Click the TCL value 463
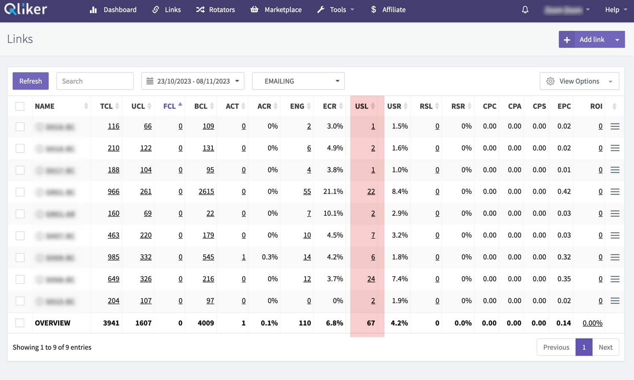This screenshot has height=380, width=634. (x=113, y=236)
